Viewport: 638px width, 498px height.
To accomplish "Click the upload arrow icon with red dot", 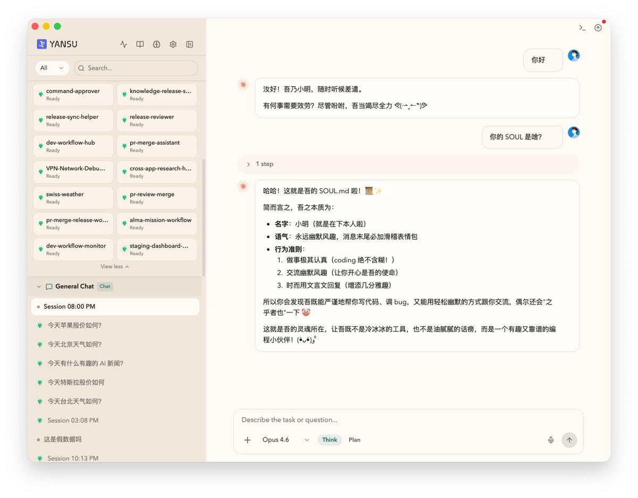I will point(598,28).
